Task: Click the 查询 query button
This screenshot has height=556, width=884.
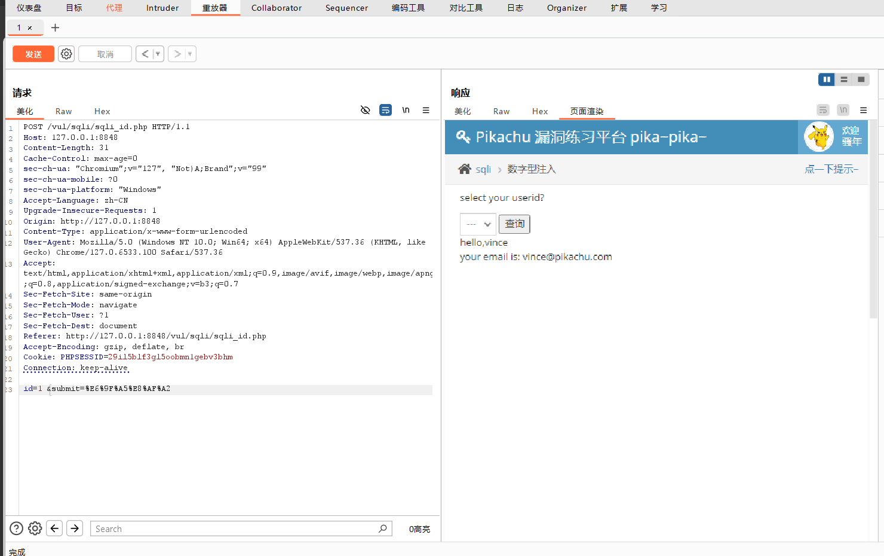Action: [x=514, y=224]
